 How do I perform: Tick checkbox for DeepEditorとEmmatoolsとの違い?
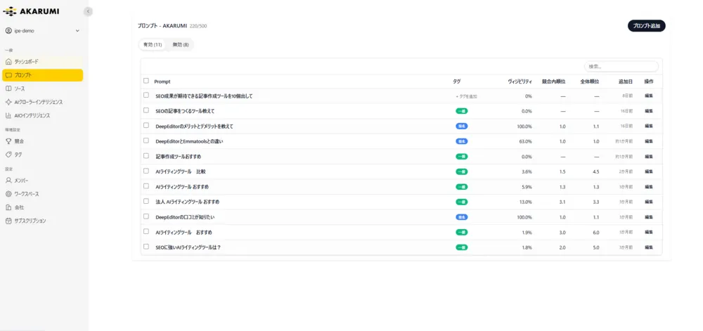coord(146,141)
